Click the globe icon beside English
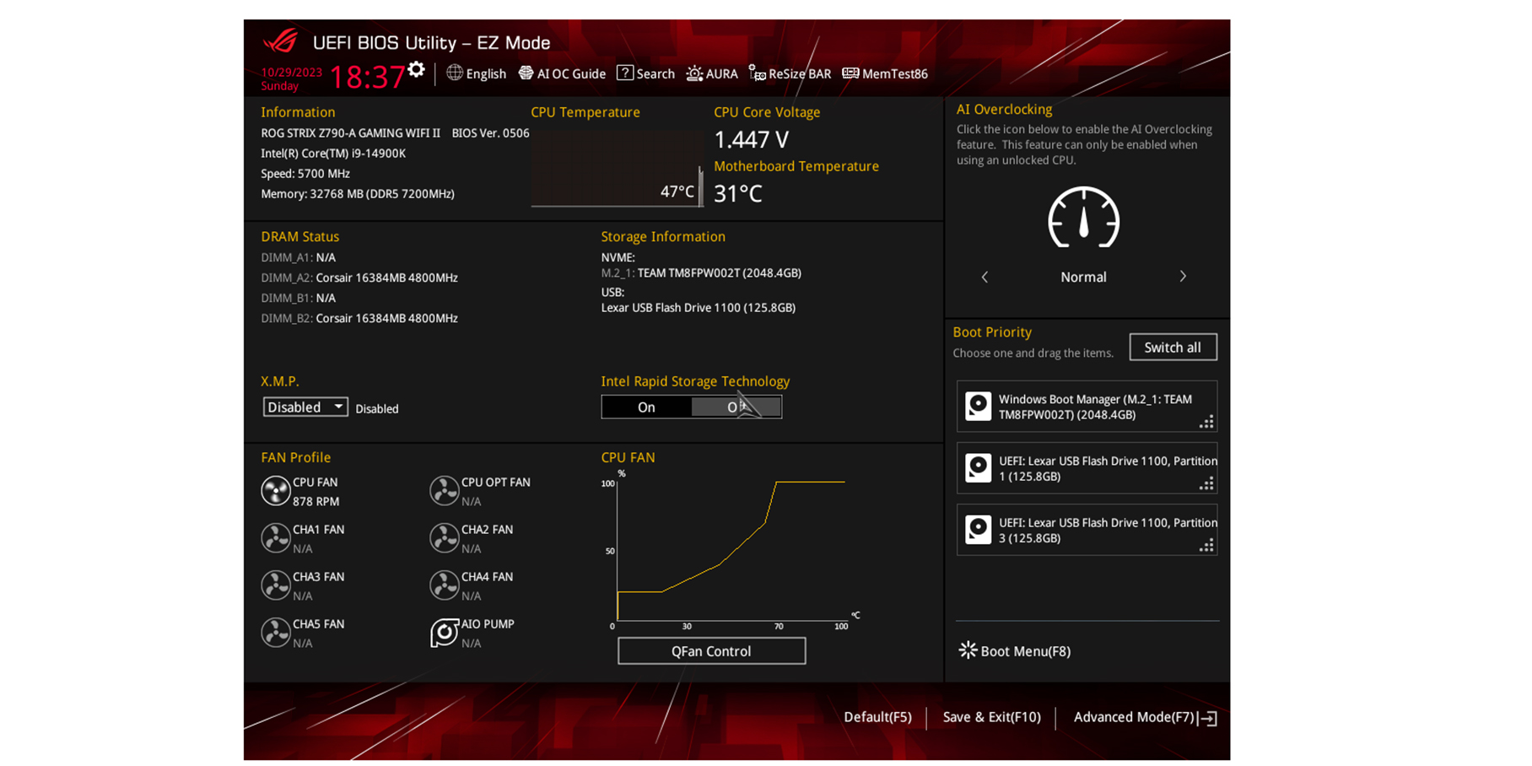The width and height of the screenshot is (1532, 766). pos(455,73)
